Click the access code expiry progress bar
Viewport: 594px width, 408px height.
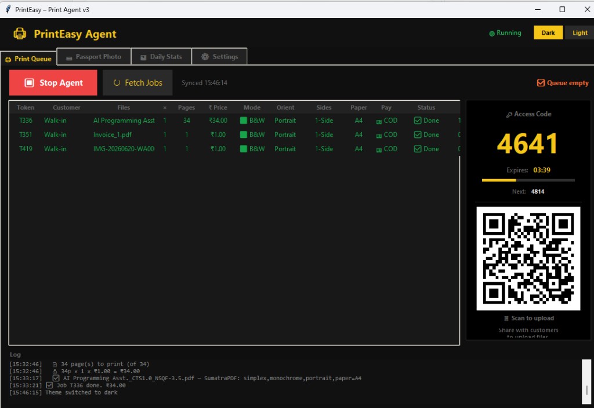pyautogui.click(x=528, y=180)
